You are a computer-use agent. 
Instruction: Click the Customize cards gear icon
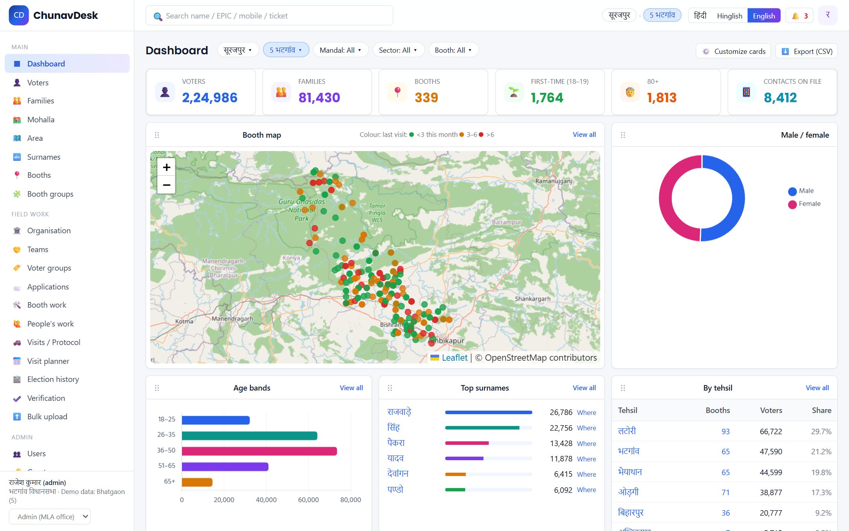click(706, 52)
